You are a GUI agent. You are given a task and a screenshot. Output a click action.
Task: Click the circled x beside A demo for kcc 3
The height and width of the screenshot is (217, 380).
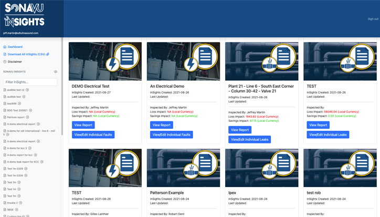pos(30,148)
